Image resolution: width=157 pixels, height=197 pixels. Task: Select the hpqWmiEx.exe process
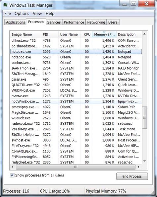coord(76,101)
